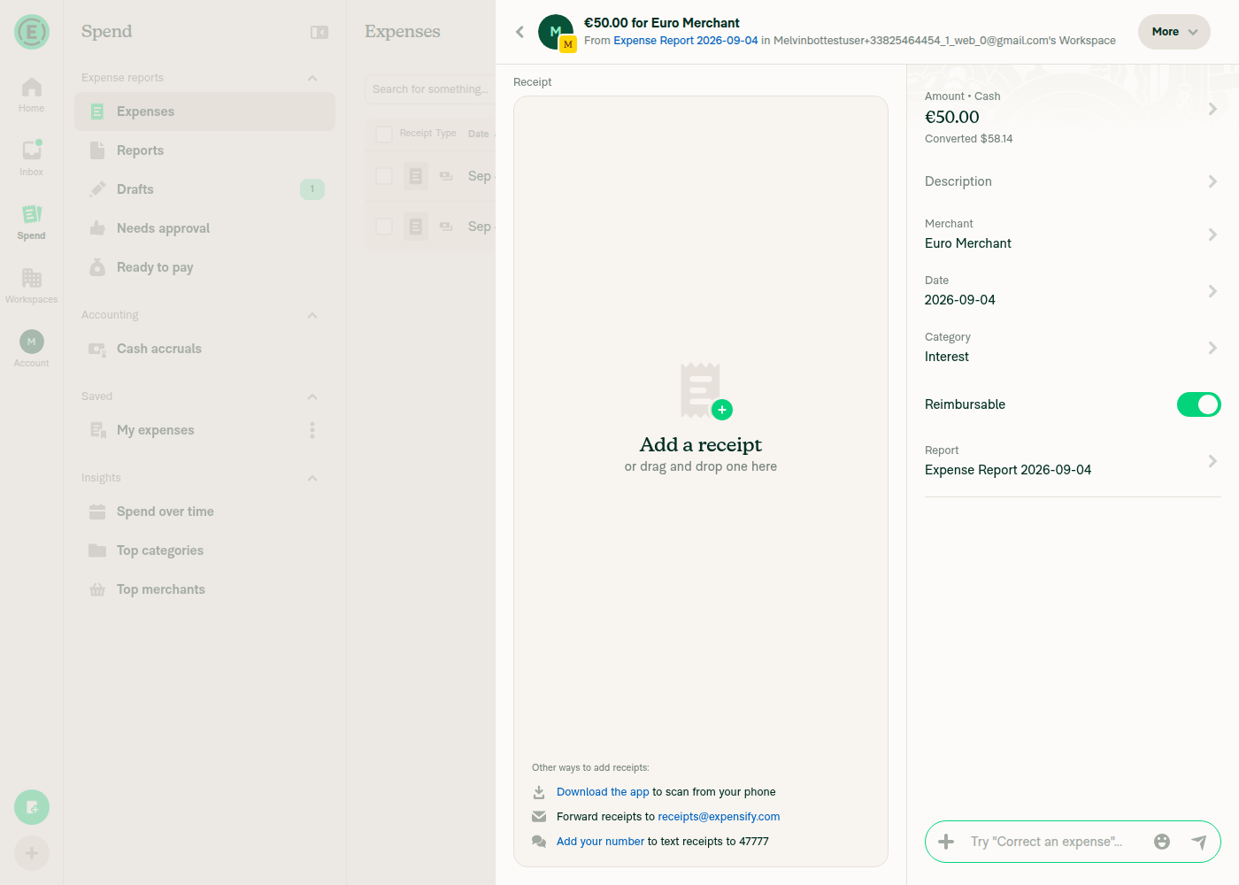Viewport: 1239px width, 885px height.
Task: Open Expense Report 2026-09-04 header link
Action: (686, 41)
